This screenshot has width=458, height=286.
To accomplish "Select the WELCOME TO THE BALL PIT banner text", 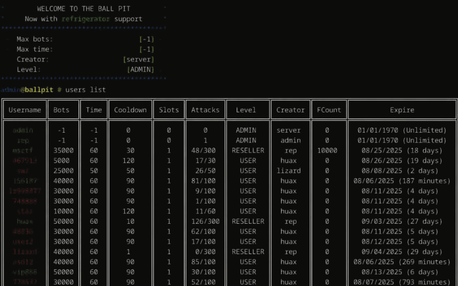I will pos(84,9).
